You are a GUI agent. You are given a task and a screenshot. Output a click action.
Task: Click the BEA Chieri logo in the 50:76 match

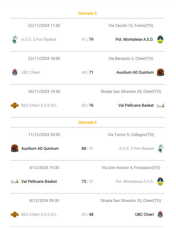(15, 105)
